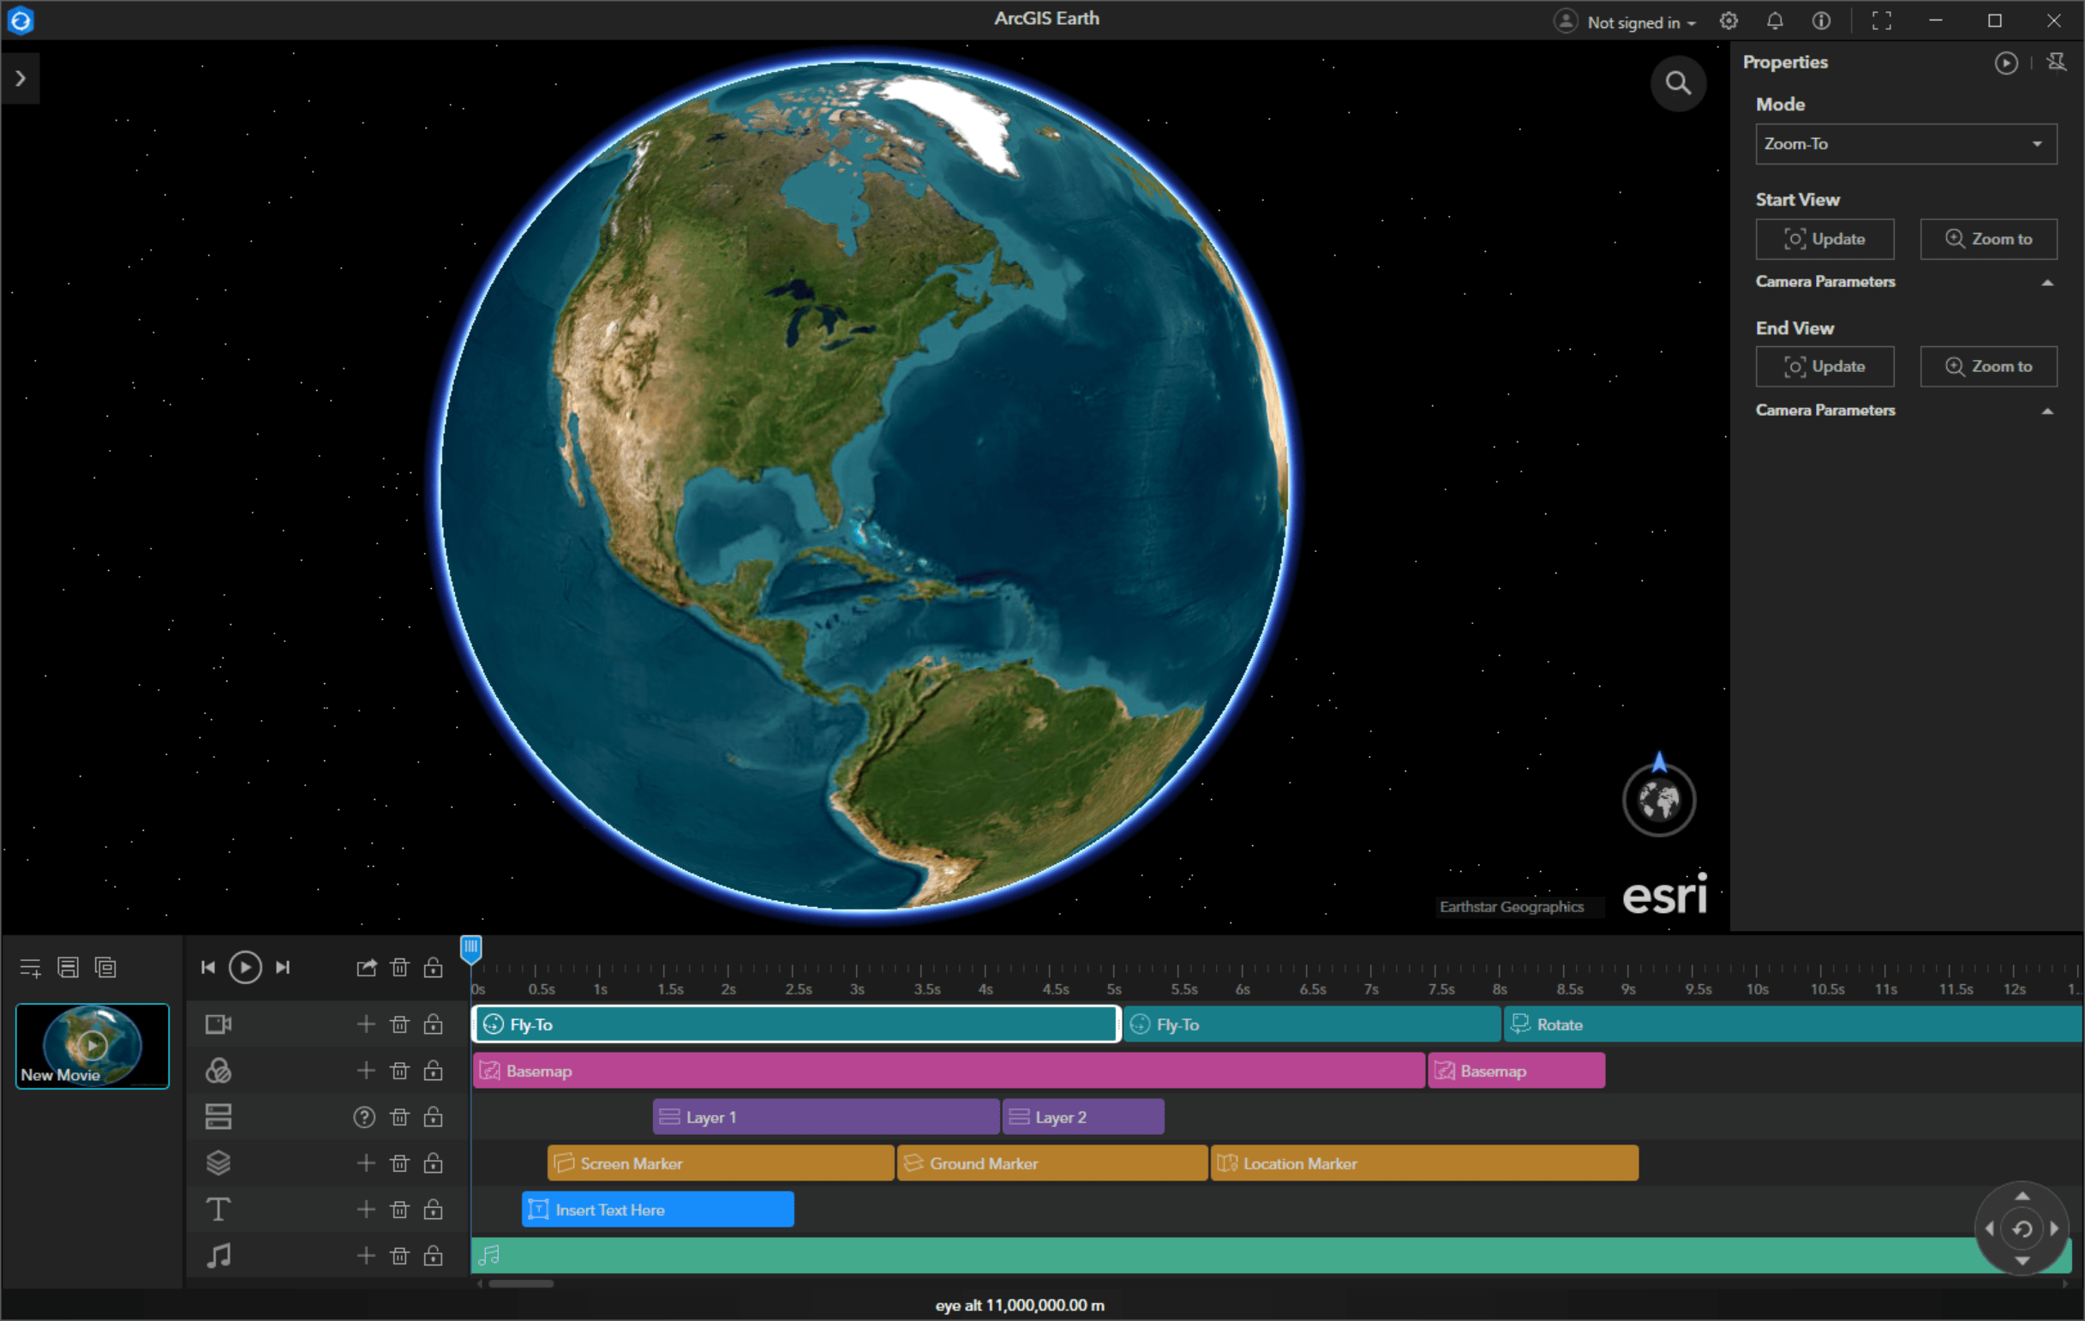Click the music track icon
Image resolution: width=2085 pixels, height=1321 pixels.
point(218,1255)
